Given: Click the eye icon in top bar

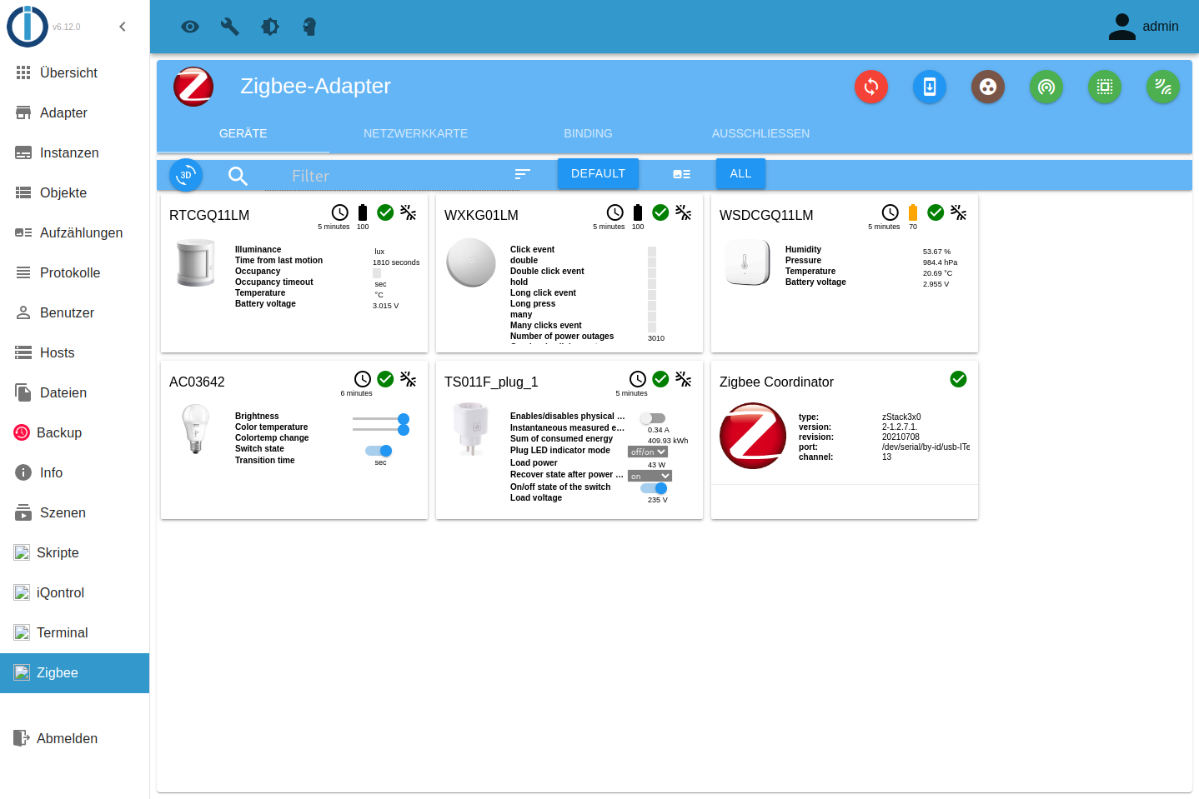Looking at the screenshot, I should point(190,27).
